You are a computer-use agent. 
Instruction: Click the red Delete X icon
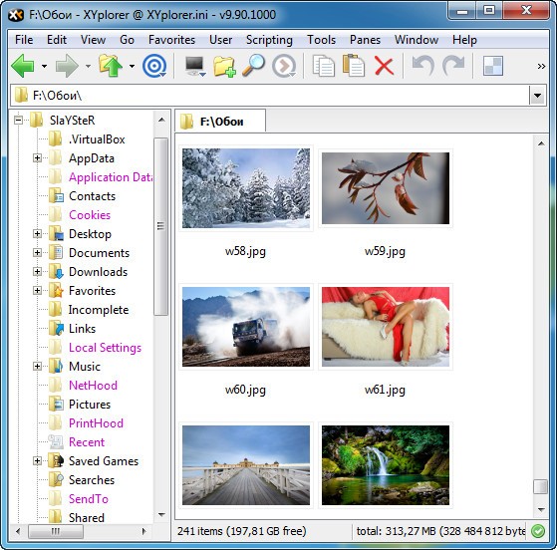tap(384, 66)
